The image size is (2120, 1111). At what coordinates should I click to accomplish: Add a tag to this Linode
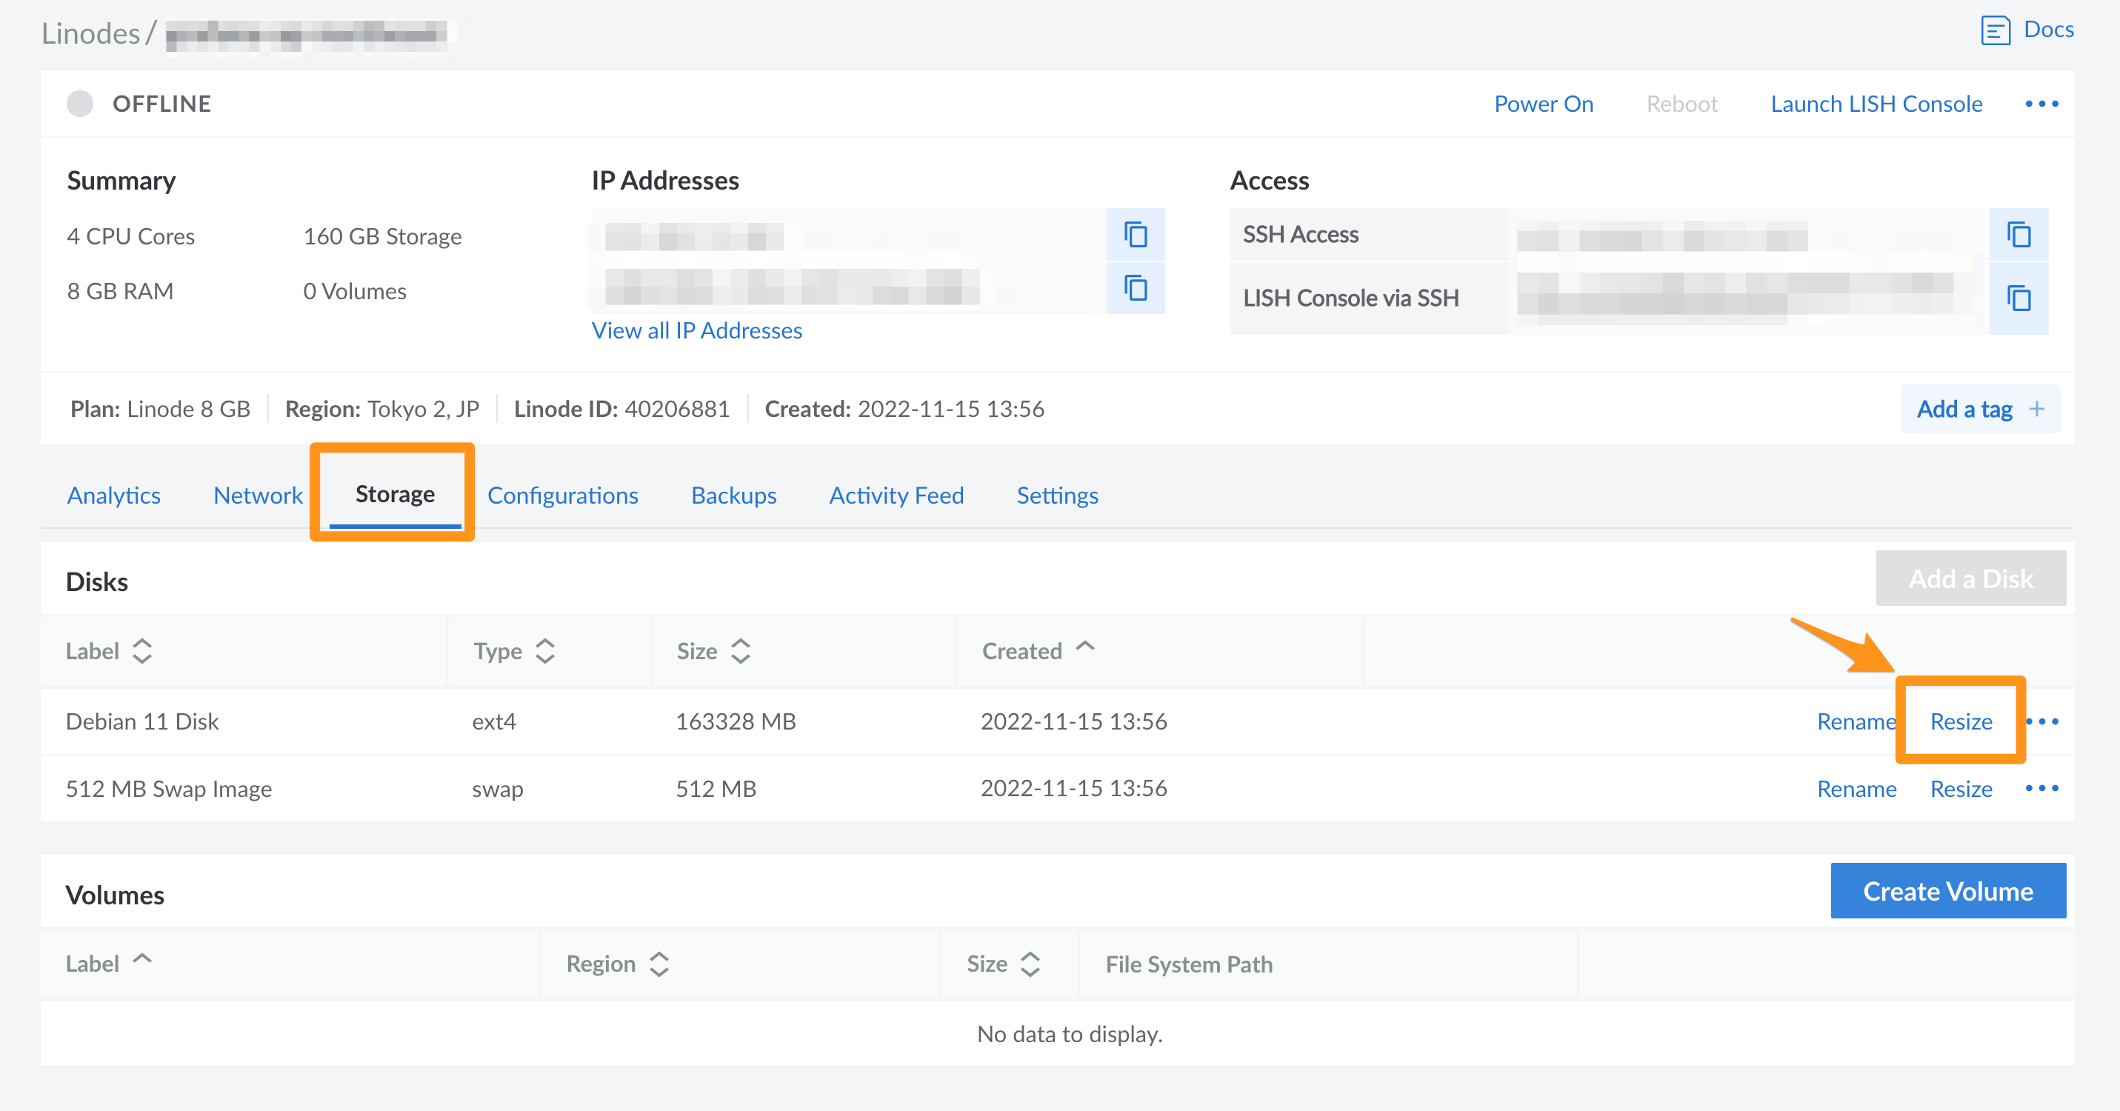click(x=1979, y=409)
